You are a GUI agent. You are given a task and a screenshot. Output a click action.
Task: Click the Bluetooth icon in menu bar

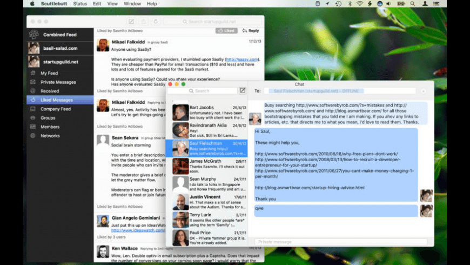[x=350, y=4]
